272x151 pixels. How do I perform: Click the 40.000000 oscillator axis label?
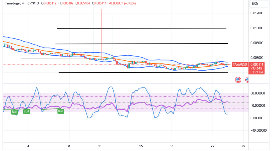click(x=257, y=105)
